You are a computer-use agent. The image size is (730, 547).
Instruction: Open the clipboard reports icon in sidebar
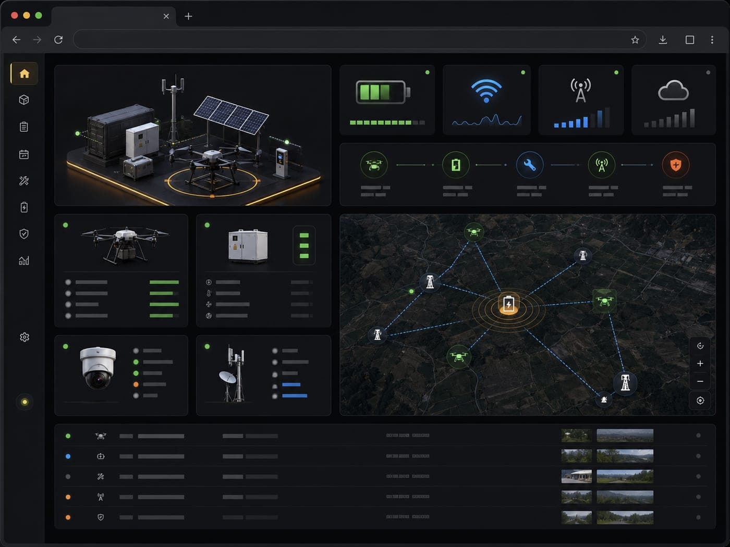pyautogui.click(x=24, y=127)
